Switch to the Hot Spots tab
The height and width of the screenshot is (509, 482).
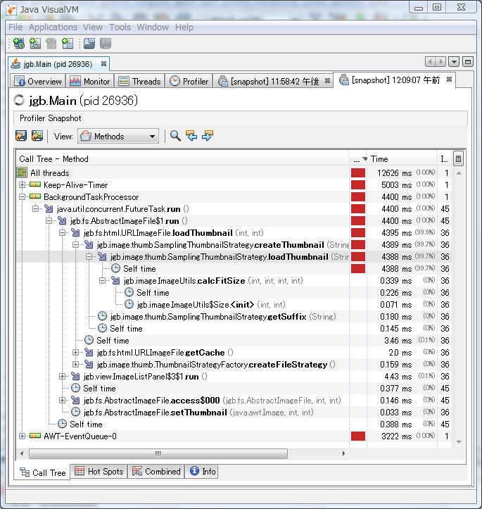pos(99,472)
